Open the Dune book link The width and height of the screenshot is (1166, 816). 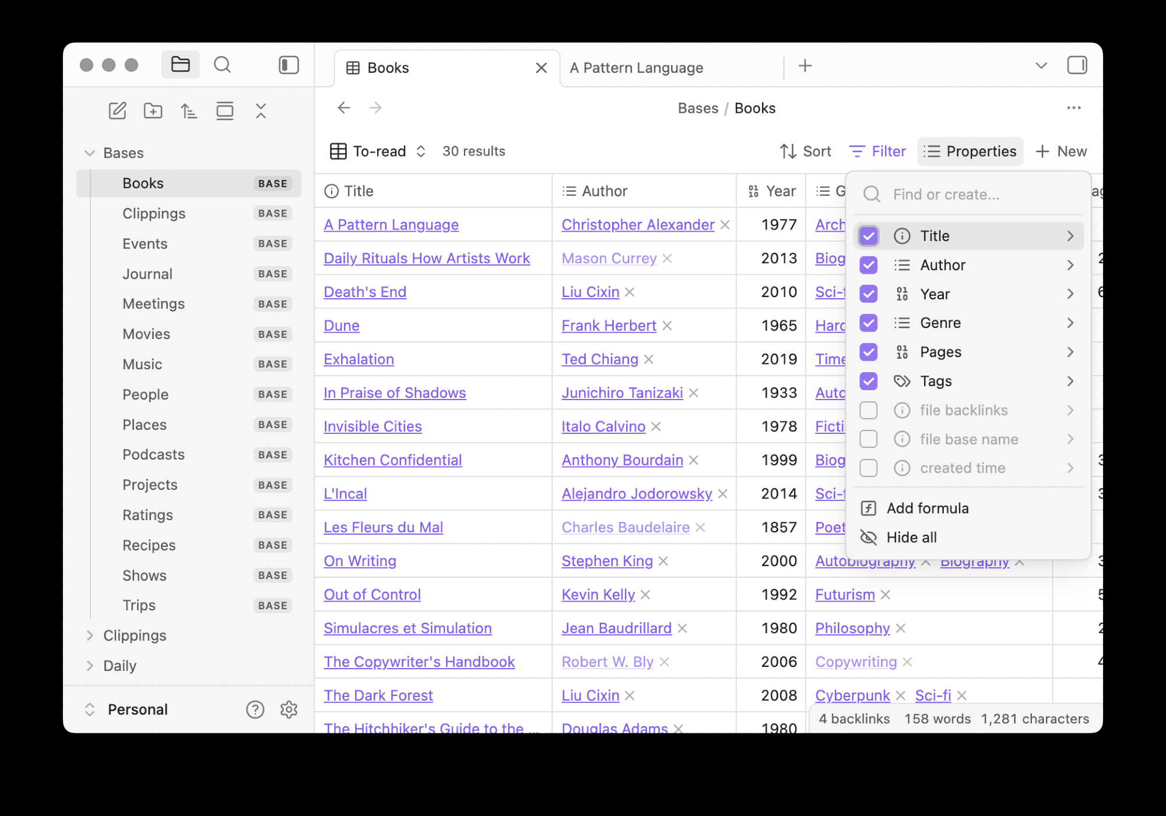point(341,326)
